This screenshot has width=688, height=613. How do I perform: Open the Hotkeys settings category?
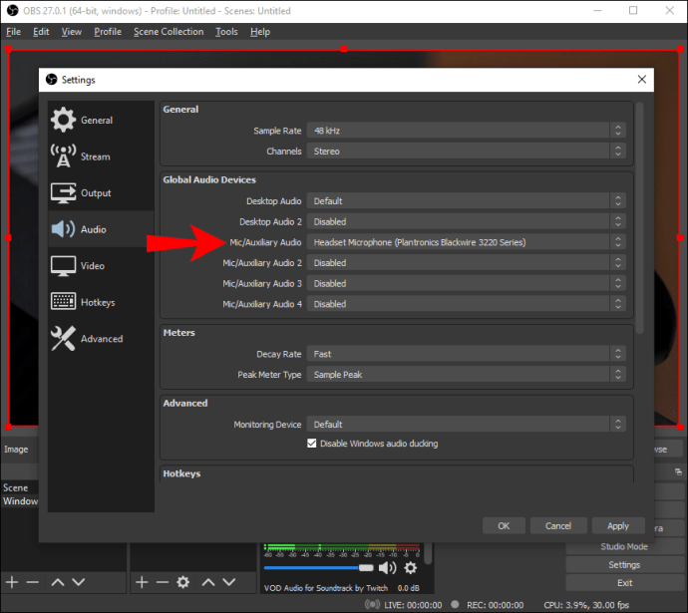pyautogui.click(x=101, y=302)
